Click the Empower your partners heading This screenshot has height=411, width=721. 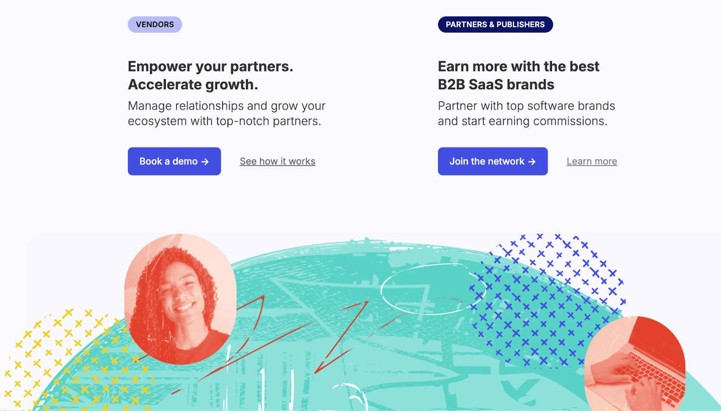[x=210, y=67]
